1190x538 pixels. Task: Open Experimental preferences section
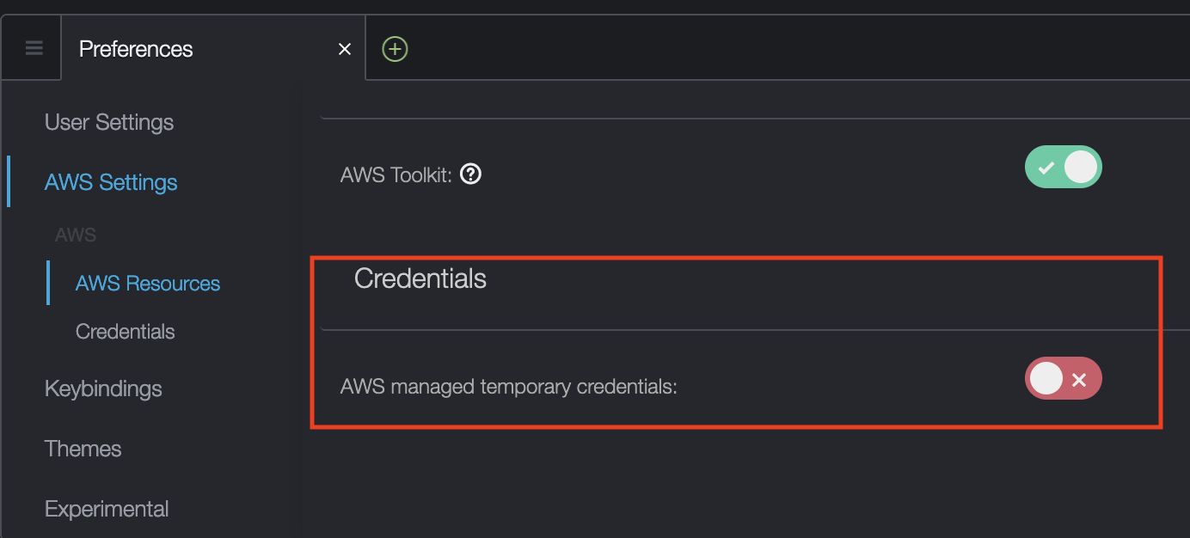click(107, 509)
